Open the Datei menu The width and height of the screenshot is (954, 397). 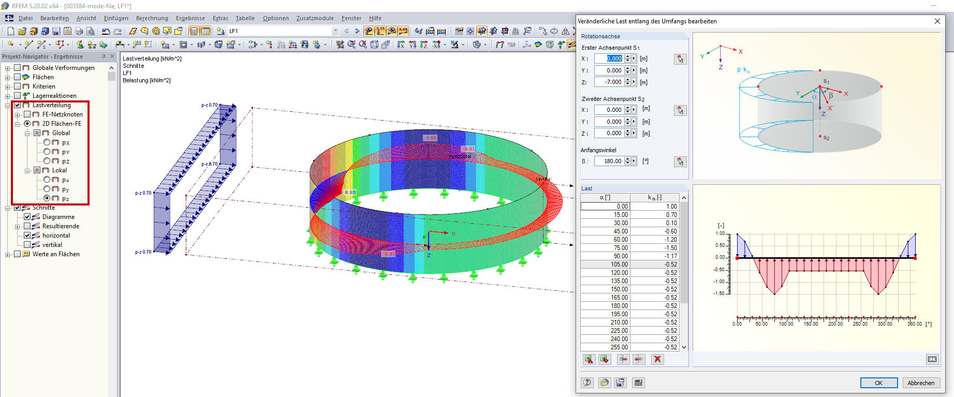coord(25,18)
